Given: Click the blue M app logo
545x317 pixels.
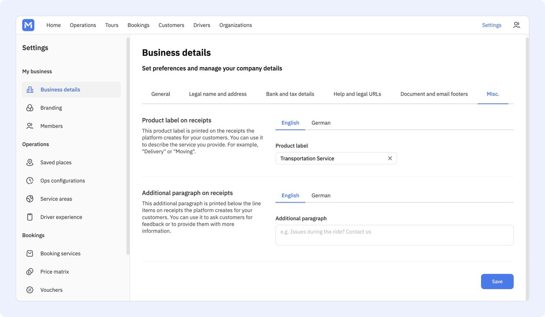Looking at the screenshot, I should 28,25.
